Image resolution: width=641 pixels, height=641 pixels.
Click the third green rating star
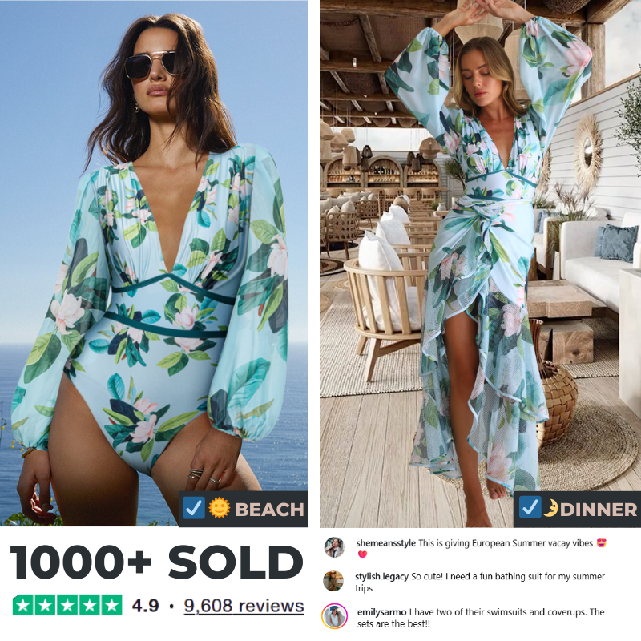click(67, 606)
